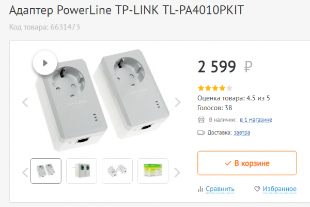Select first thumbnail of two adapters
This screenshot has width=310, height=207.
pos(46,171)
